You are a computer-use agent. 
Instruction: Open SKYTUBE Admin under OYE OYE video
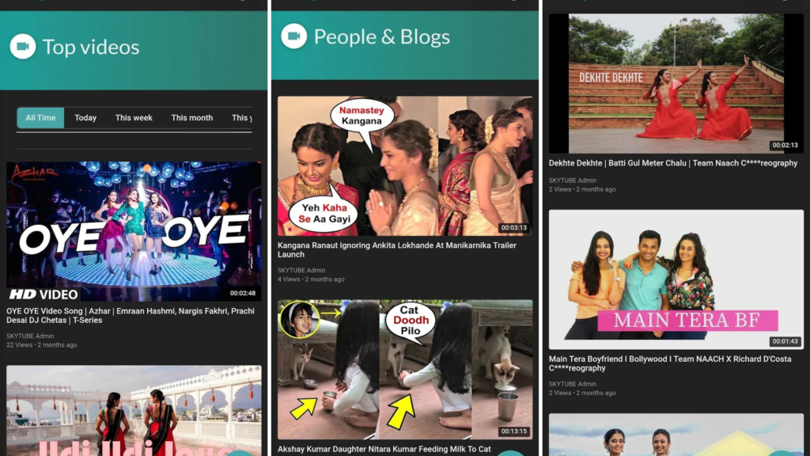click(30, 336)
